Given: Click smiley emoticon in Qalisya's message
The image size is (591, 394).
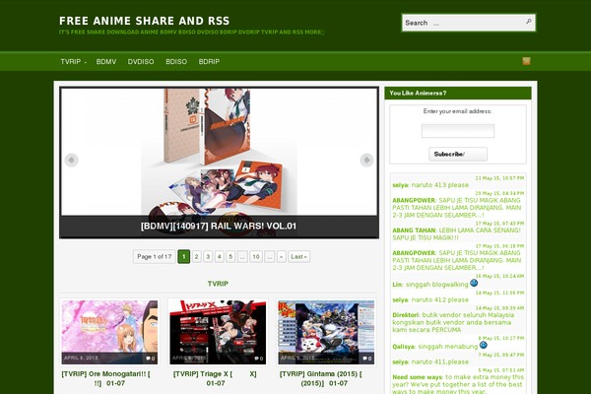Looking at the screenshot, I should pos(484,345).
